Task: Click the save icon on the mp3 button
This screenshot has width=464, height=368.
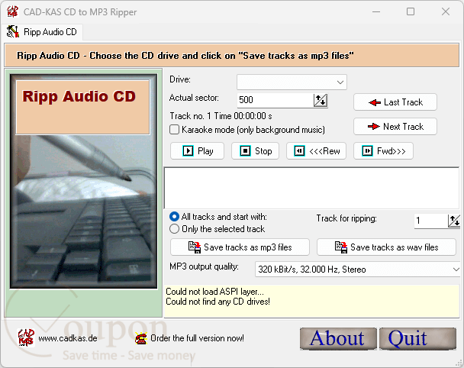Action: pos(195,247)
